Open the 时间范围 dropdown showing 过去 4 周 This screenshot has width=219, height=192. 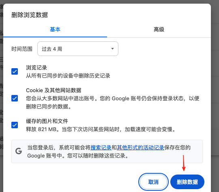78,49
